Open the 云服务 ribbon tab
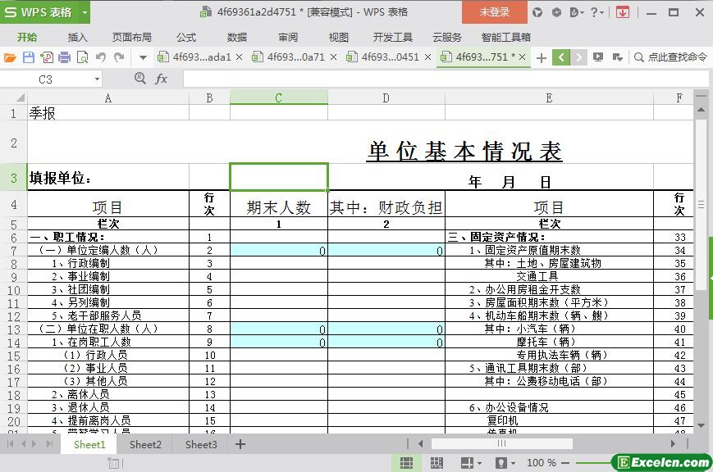This screenshot has height=472, width=713. tap(447, 37)
